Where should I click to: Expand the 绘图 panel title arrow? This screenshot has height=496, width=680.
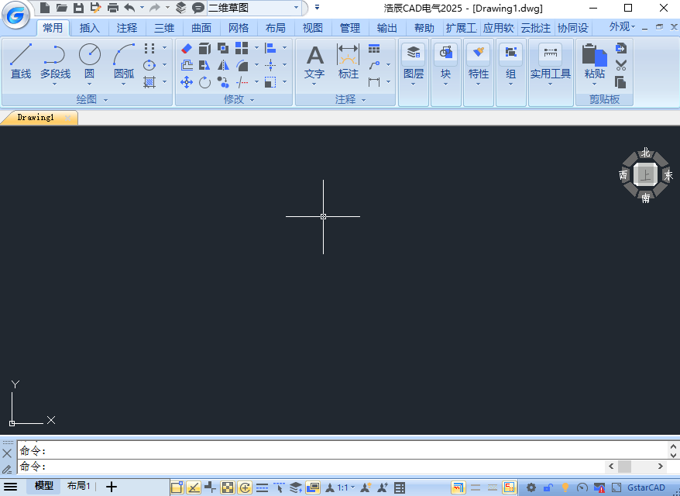pyautogui.click(x=105, y=100)
